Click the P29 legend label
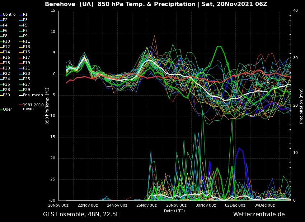305x222 pixels. pyautogui.click(x=27, y=90)
